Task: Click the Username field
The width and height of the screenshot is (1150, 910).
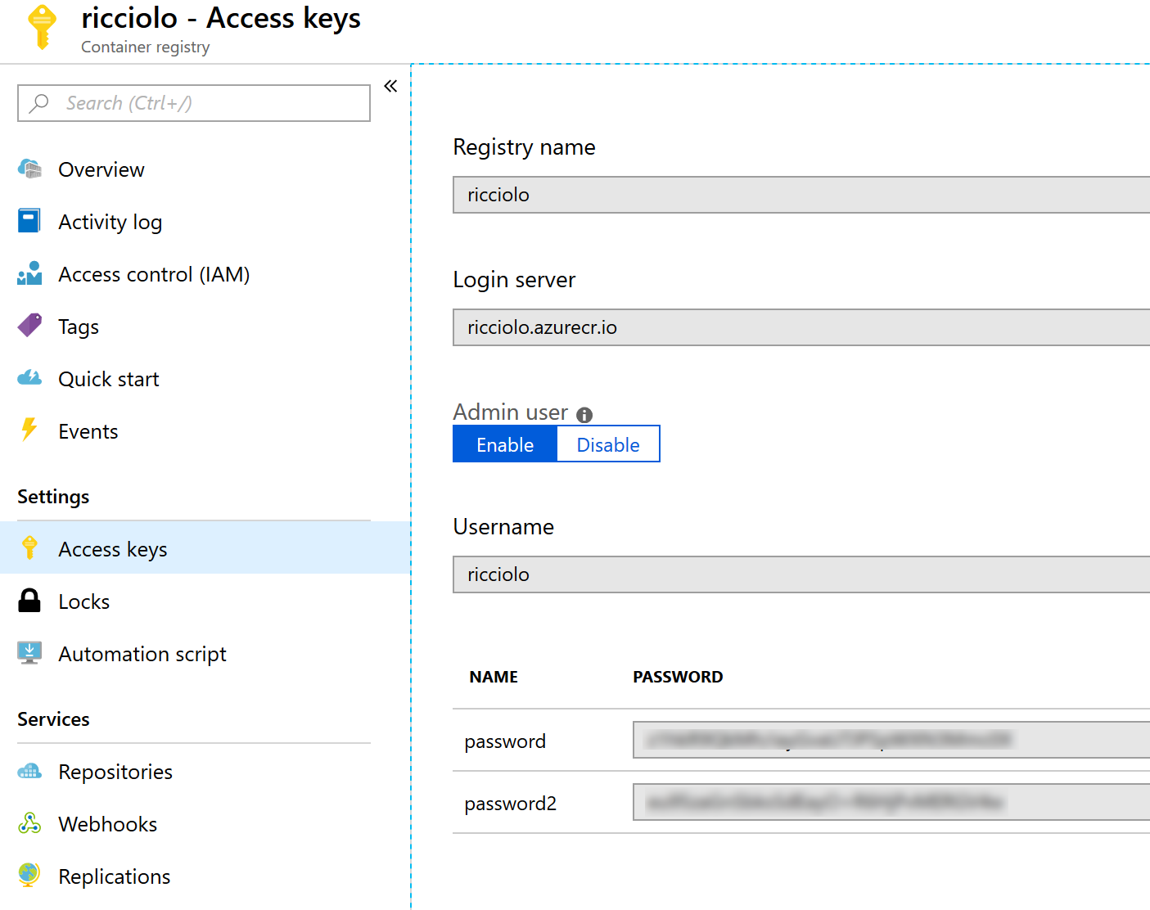Action: point(801,574)
